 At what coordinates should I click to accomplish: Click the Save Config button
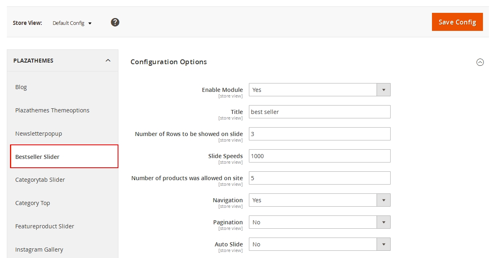457,22
